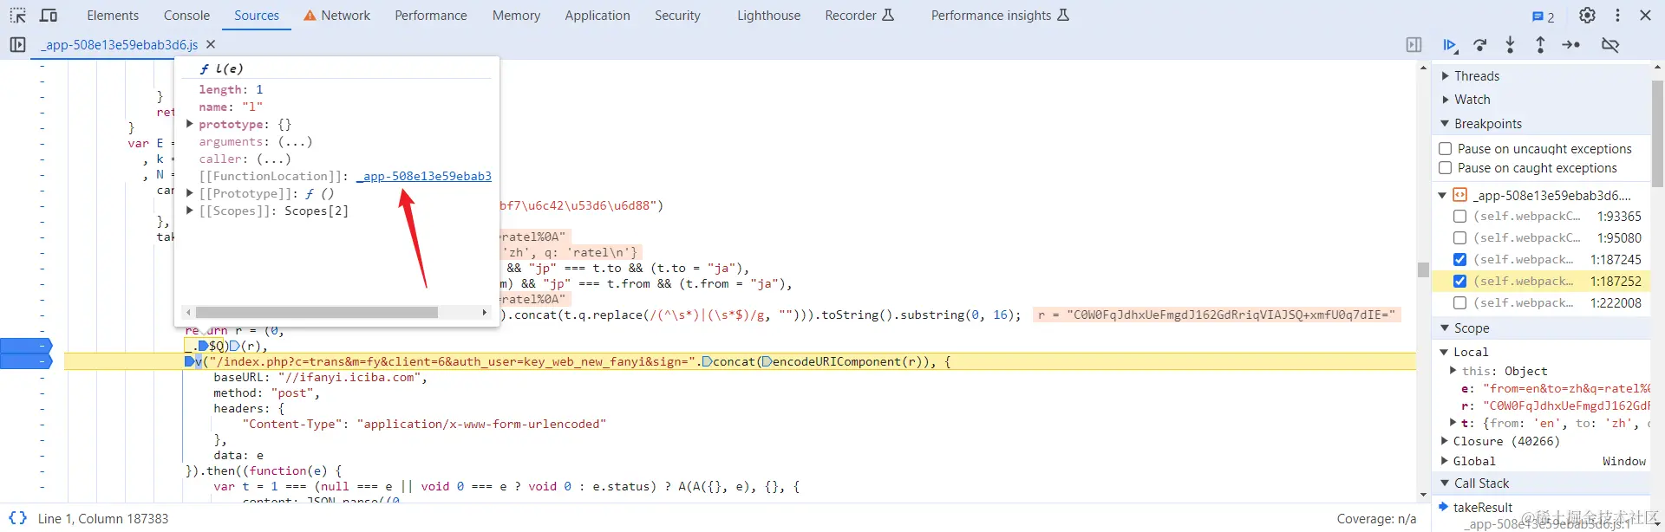1665x532 pixels.
Task: Toggle the file navigator sidebar icon
Action: click(17, 44)
